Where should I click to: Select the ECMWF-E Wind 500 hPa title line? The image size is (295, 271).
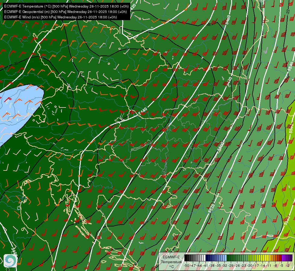click(60, 17)
